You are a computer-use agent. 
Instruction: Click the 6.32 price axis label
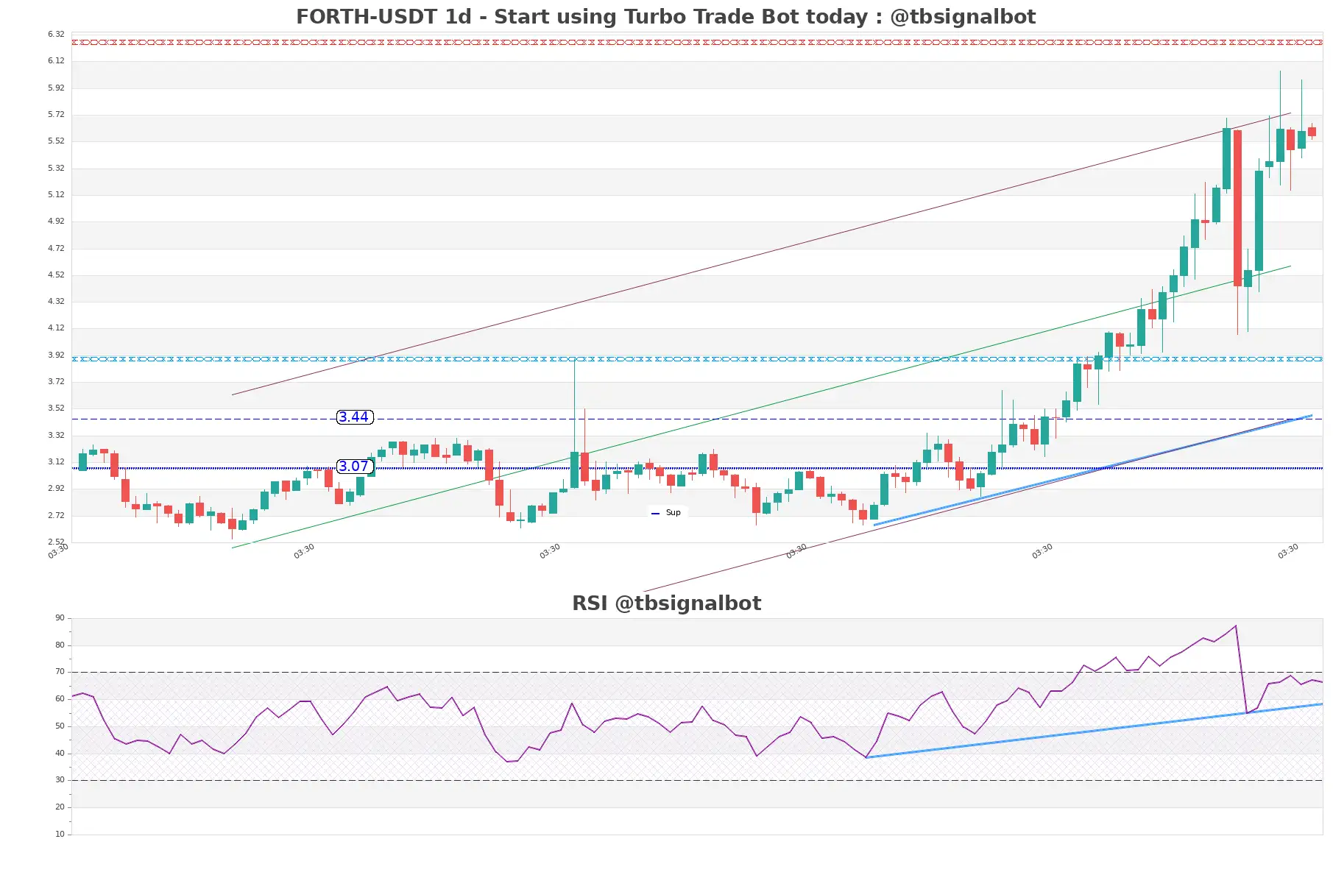pos(56,35)
